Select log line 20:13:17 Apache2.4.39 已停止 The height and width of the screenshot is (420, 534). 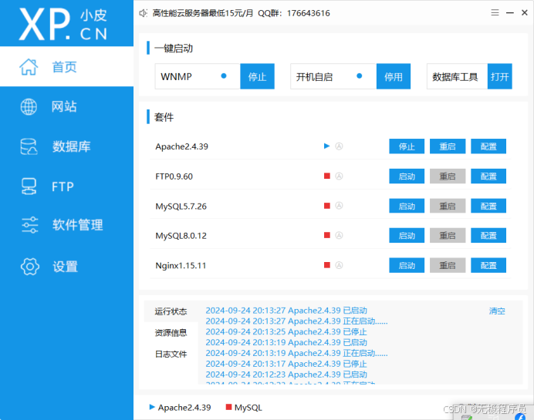coord(286,364)
